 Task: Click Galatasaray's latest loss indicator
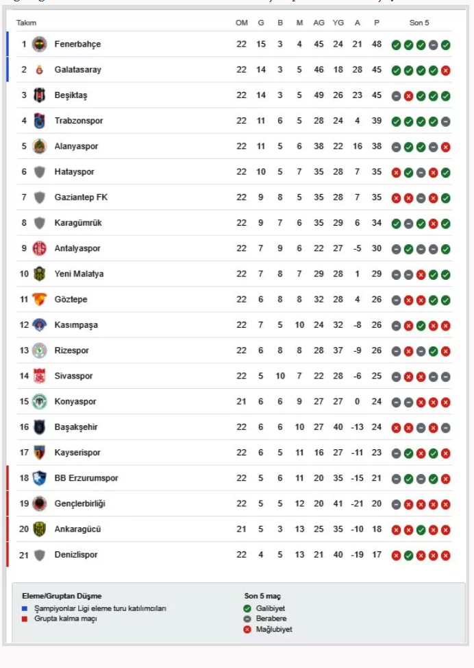pyautogui.click(x=446, y=71)
